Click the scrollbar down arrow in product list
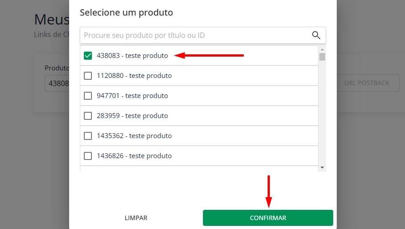The width and height of the screenshot is (405, 229). (x=322, y=167)
